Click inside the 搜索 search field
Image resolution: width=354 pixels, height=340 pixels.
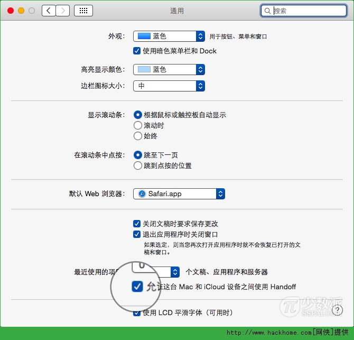(x=304, y=11)
